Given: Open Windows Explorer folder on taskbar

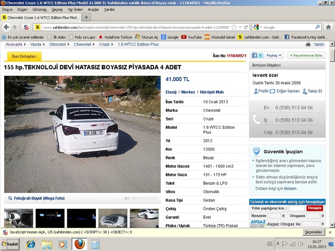Looking at the screenshot, I should 47,244.
